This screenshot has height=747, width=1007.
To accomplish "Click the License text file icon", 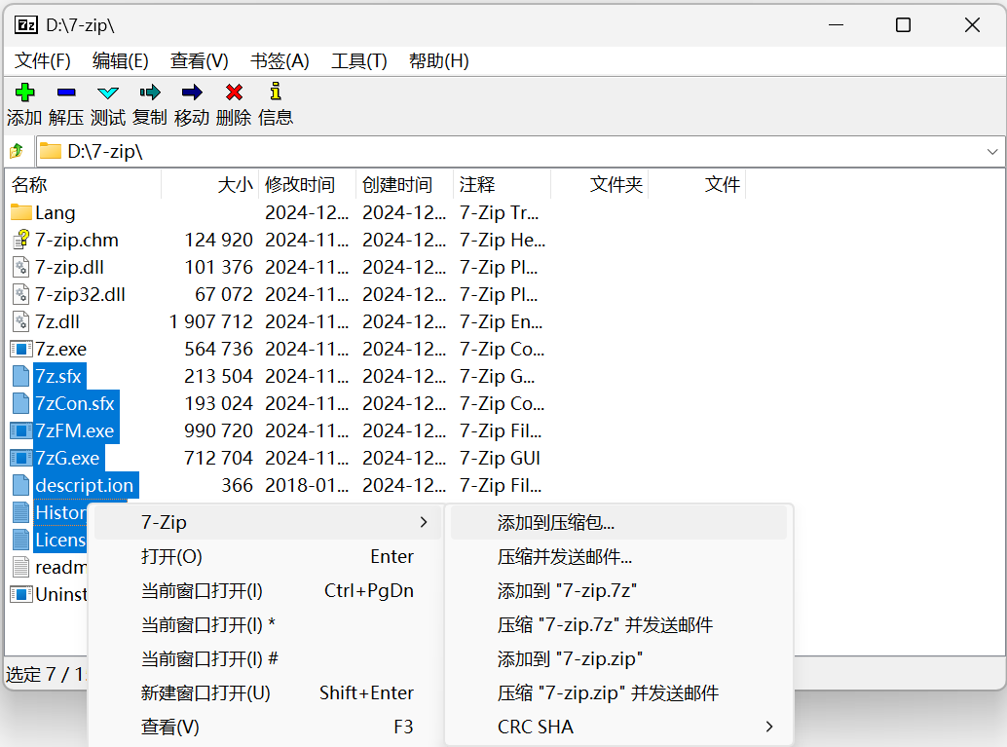I will pyautogui.click(x=21, y=540).
